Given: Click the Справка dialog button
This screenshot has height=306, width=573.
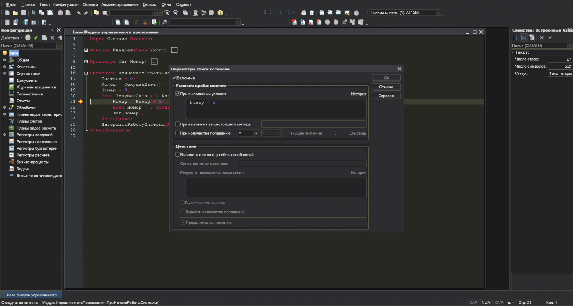Looking at the screenshot, I should [x=386, y=96].
